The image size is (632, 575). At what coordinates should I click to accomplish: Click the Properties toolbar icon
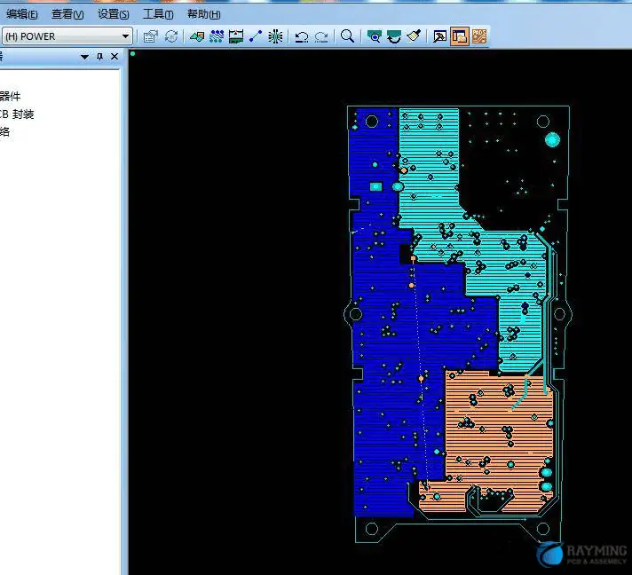[150, 36]
